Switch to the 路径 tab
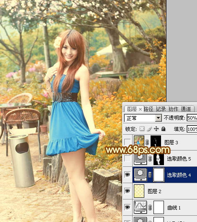This screenshot has height=222, width=197. tap(148, 109)
